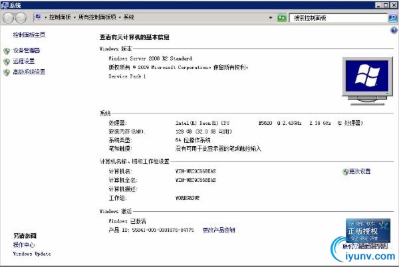Open 远程设置 link

point(24,61)
